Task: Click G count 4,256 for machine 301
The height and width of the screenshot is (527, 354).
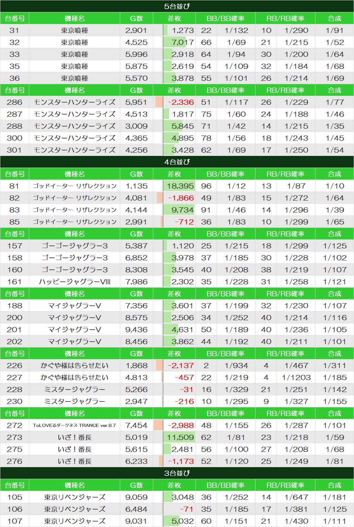Action: point(136,150)
